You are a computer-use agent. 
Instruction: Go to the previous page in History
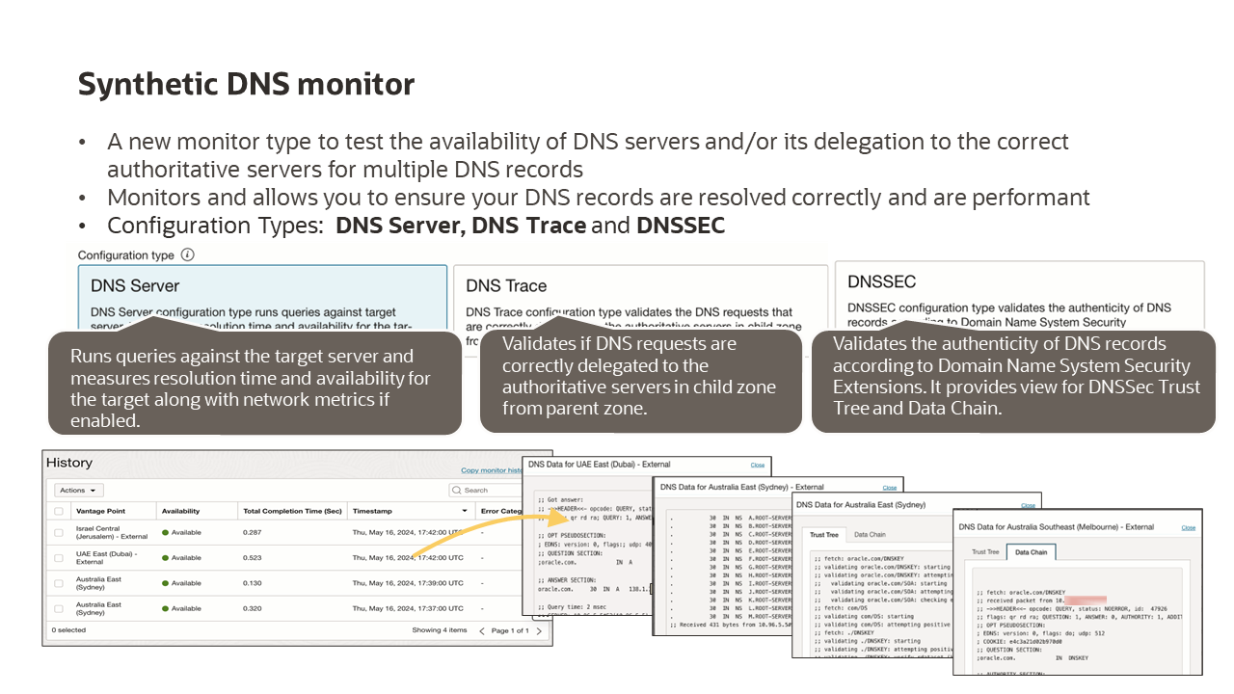[x=482, y=630]
